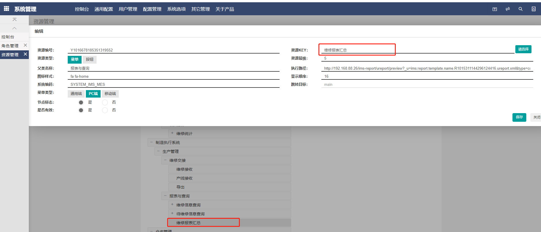Image resolution: width=541 pixels, height=232 pixels.
Task: Select 导出 tree item
Action: coord(230,187)
